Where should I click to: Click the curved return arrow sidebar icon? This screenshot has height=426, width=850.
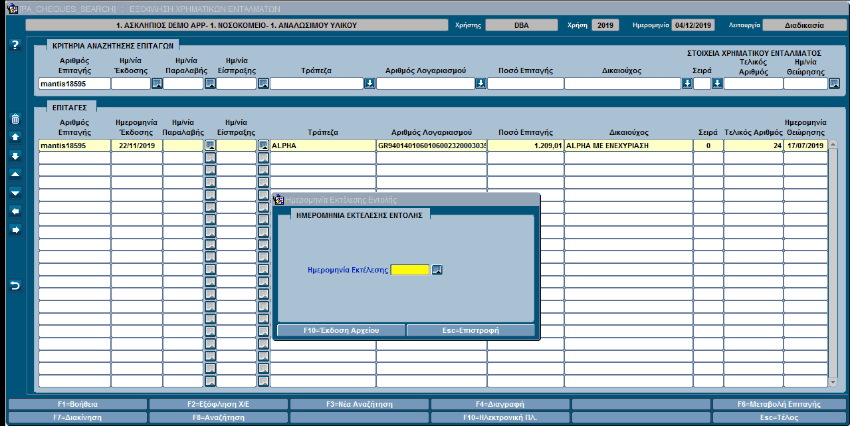tap(16, 286)
